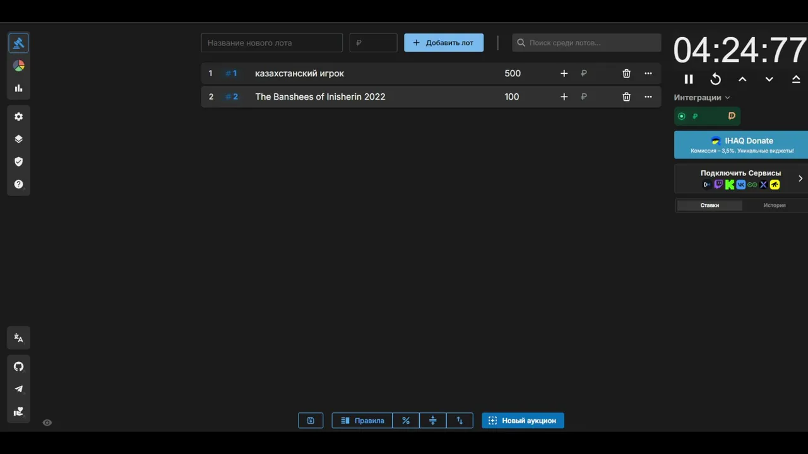Click the Добавить лот button
808x454 pixels.
click(444, 43)
